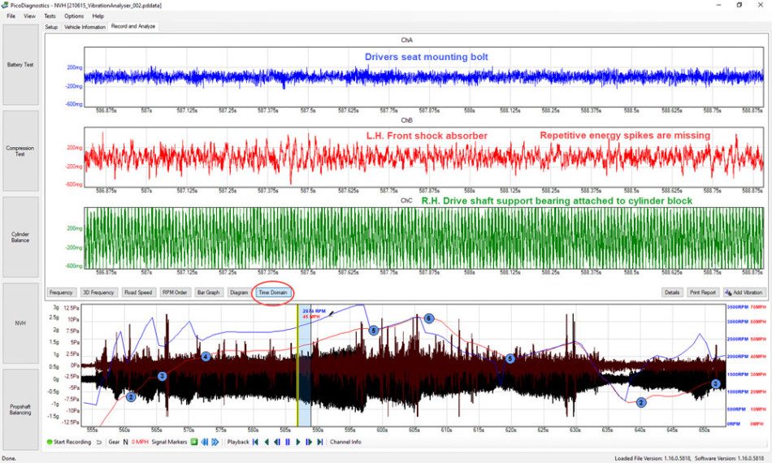772x463 pixels.
Task: Skip playback to the end
Action: [x=320, y=442]
